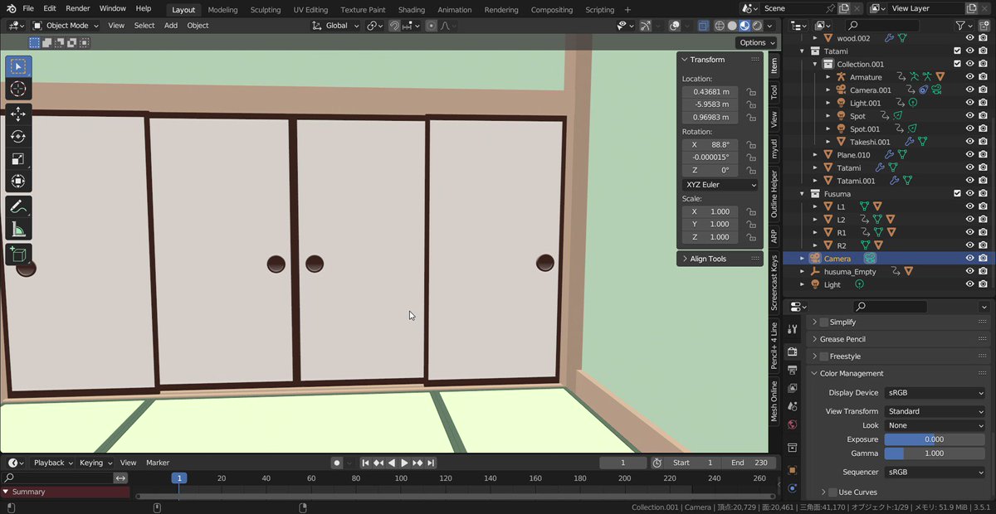Select the Rotate tool
Screen dimensions: 996x514
[18, 136]
